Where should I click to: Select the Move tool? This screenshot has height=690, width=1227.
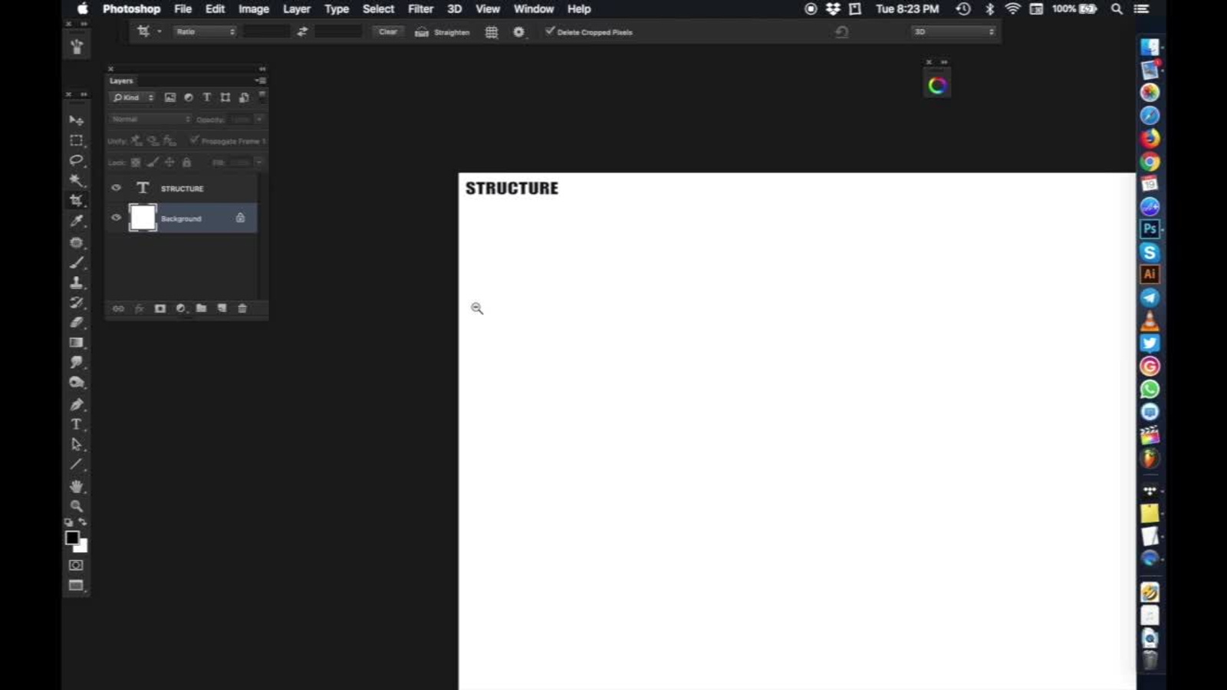(77, 120)
